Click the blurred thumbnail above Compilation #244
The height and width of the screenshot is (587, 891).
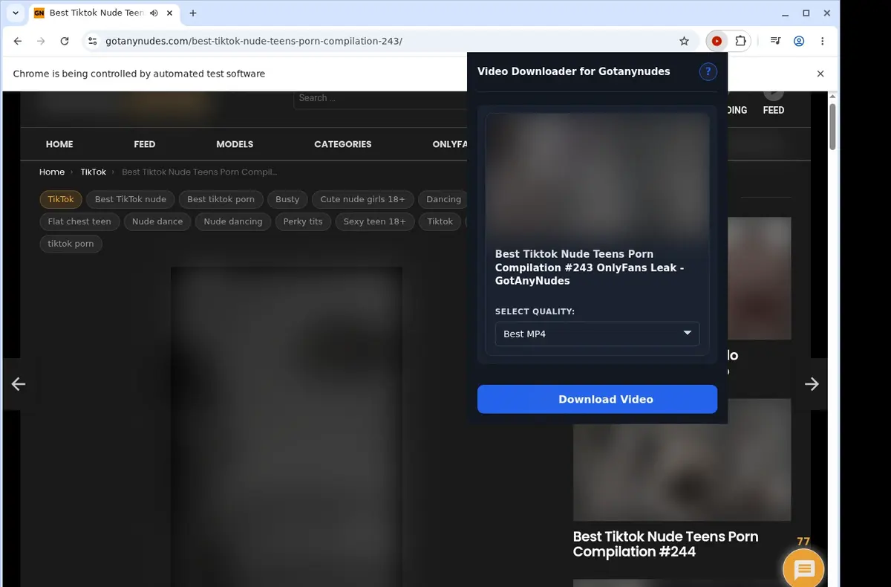[x=682, y=459]
